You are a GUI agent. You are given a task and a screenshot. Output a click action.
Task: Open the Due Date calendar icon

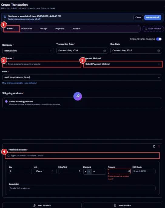pos(159,51)
